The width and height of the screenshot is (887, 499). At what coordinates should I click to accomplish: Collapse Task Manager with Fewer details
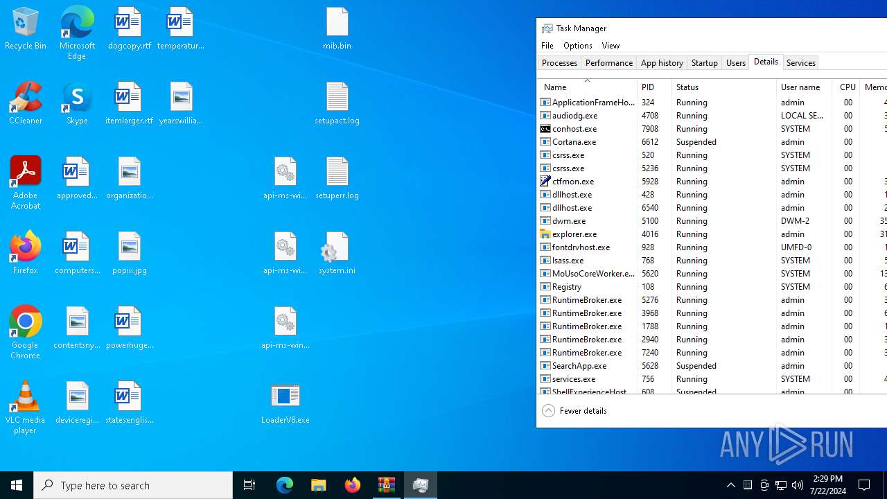(x=574, y=411)
